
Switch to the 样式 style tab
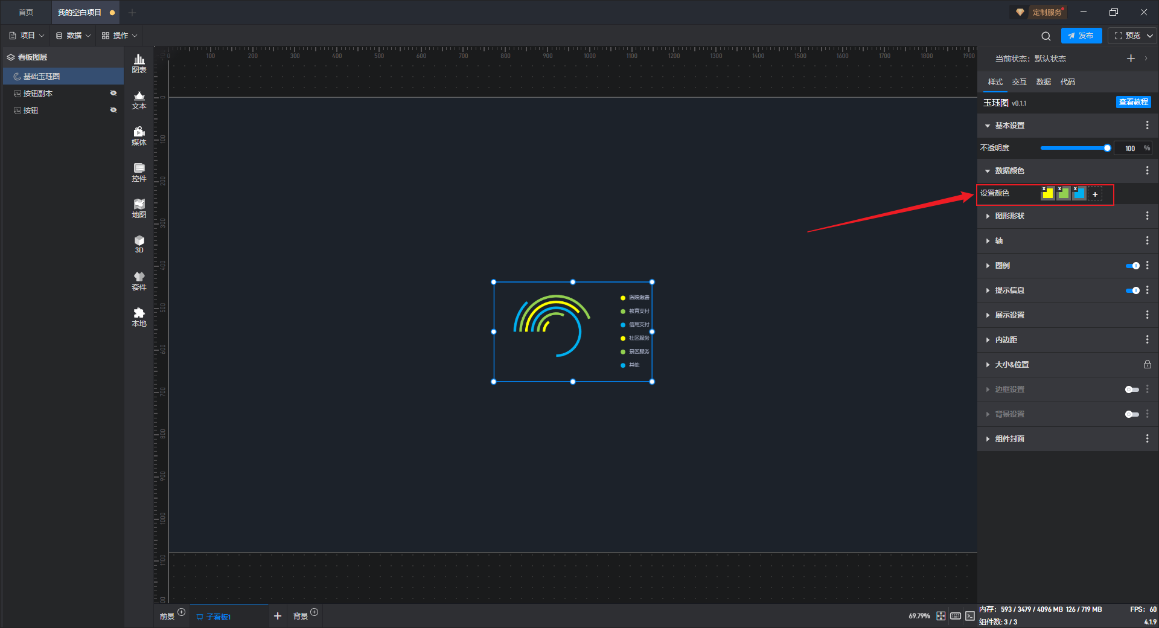(x=995, y=82)
